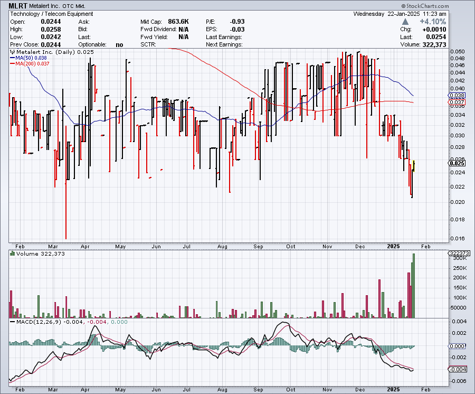Click the Sep label on the price chart axis
The image size is (475, 394).
pos(258,247)
